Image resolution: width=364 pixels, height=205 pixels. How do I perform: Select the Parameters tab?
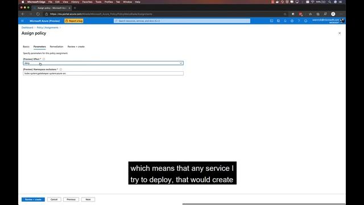click(39, 47)
